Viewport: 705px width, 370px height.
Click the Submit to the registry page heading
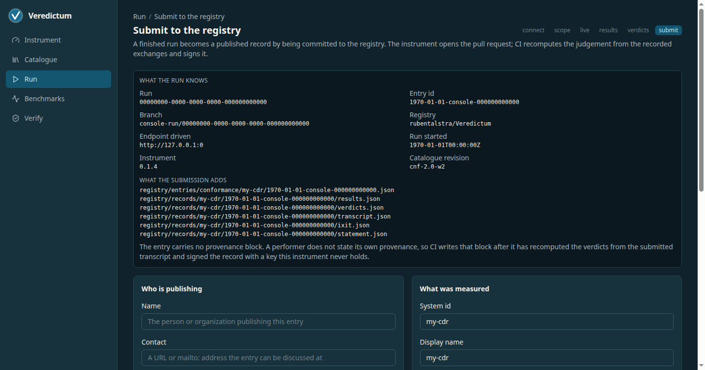coord(187,30)
